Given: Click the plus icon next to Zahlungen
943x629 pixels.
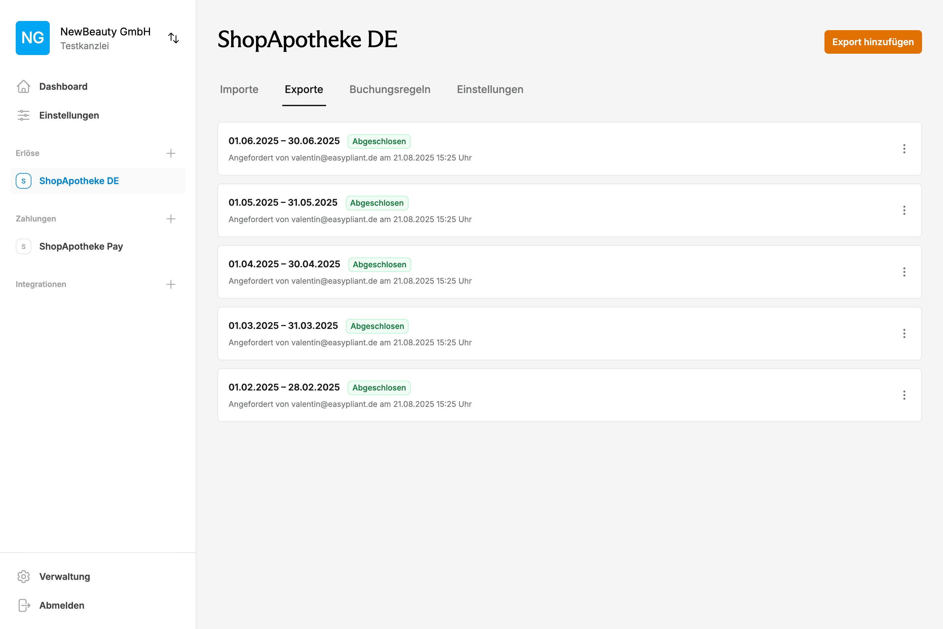Looking at the screenshot, I should (171, 219).
